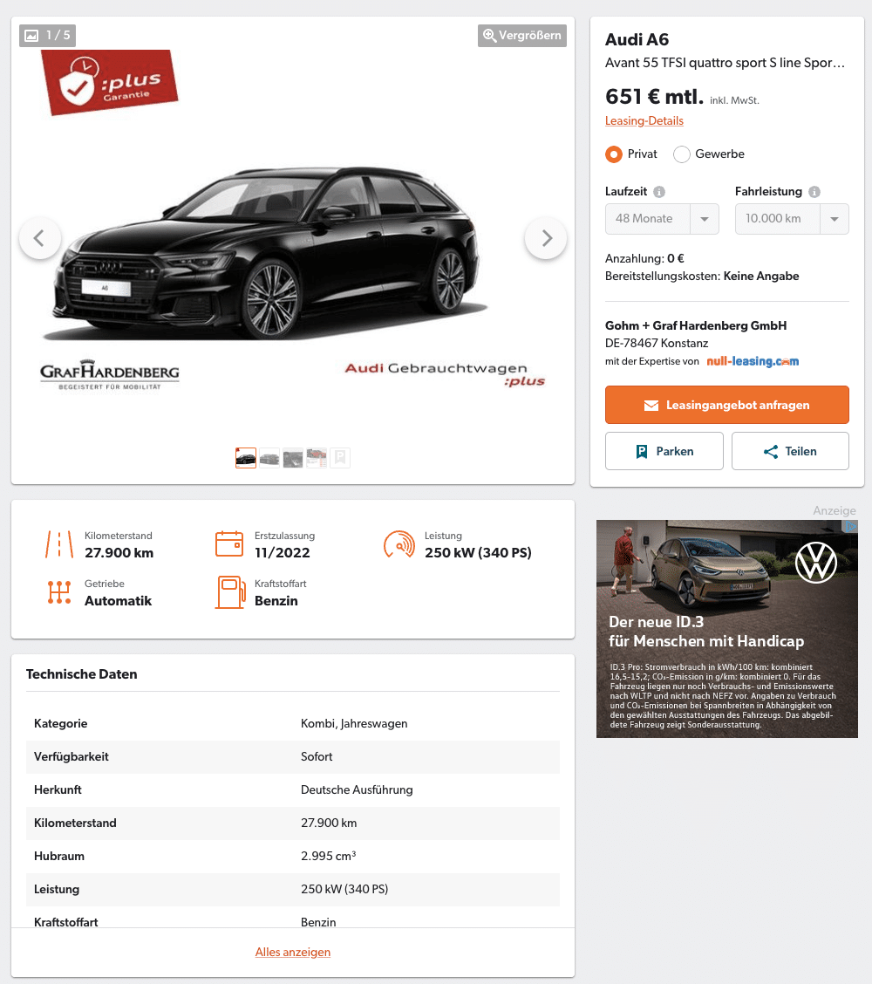Click the calendar Erstzulassung icon
This screenshot has width=872, height=984.
(229, 543)
